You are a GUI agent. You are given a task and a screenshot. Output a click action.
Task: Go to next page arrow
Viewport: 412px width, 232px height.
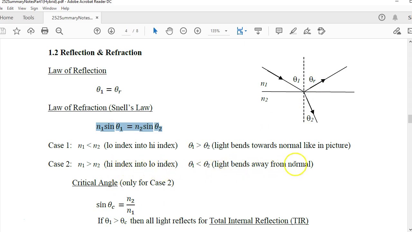pos(111,31)
